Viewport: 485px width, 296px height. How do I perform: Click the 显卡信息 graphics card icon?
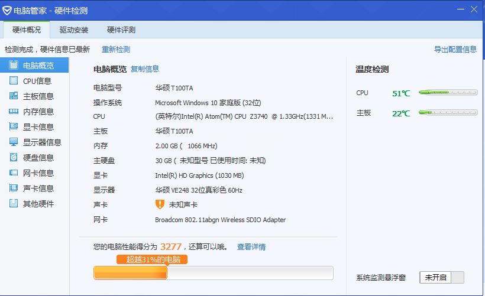tap(13, 126)
